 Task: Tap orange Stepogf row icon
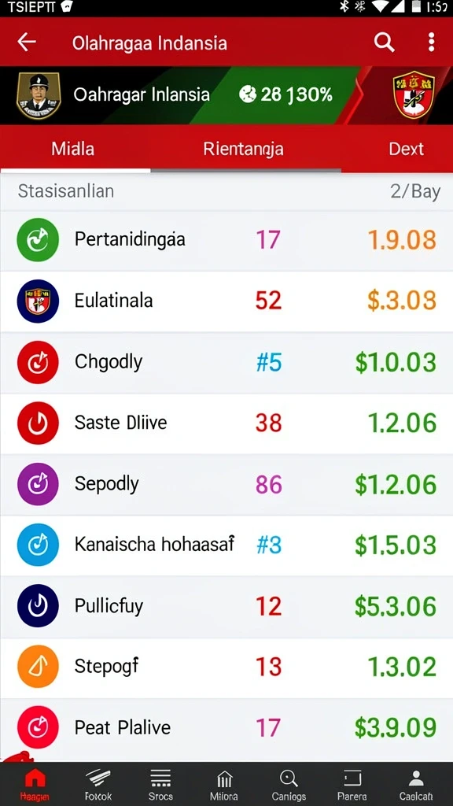pos(38,667)
